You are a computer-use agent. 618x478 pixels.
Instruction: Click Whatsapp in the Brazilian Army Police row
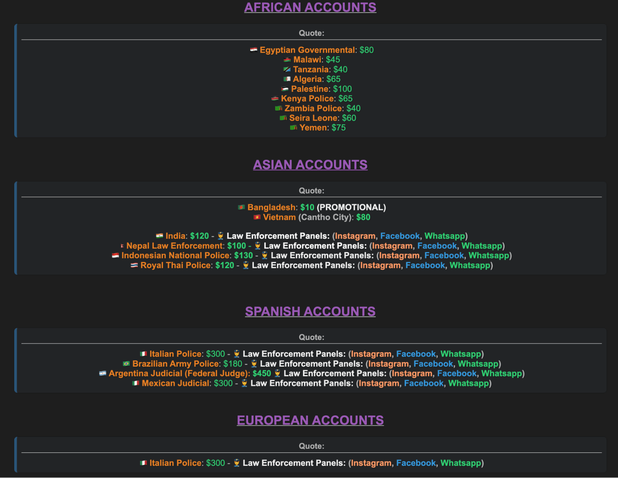tap(478, 364)
